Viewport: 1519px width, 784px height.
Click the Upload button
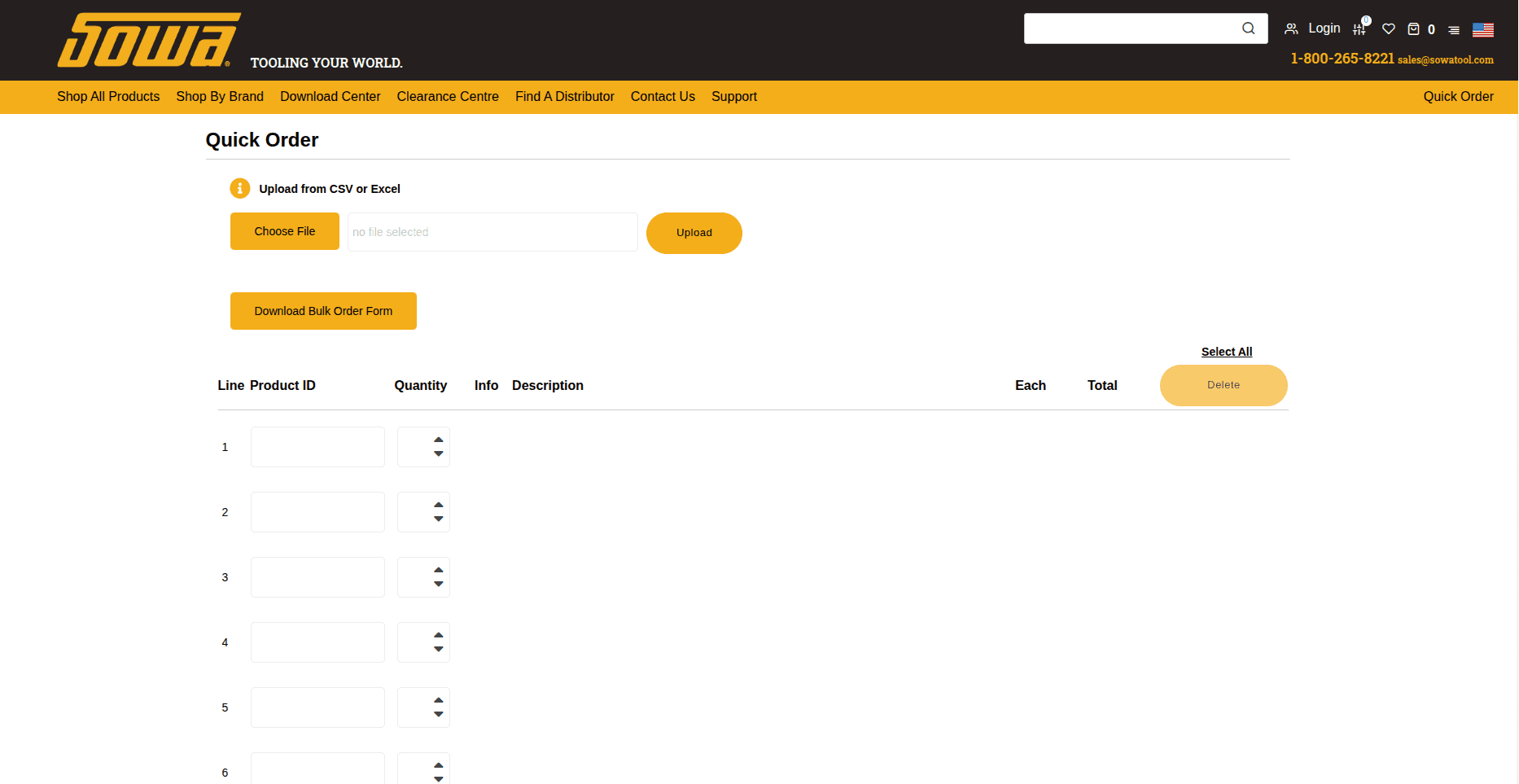tap(694, 233)
